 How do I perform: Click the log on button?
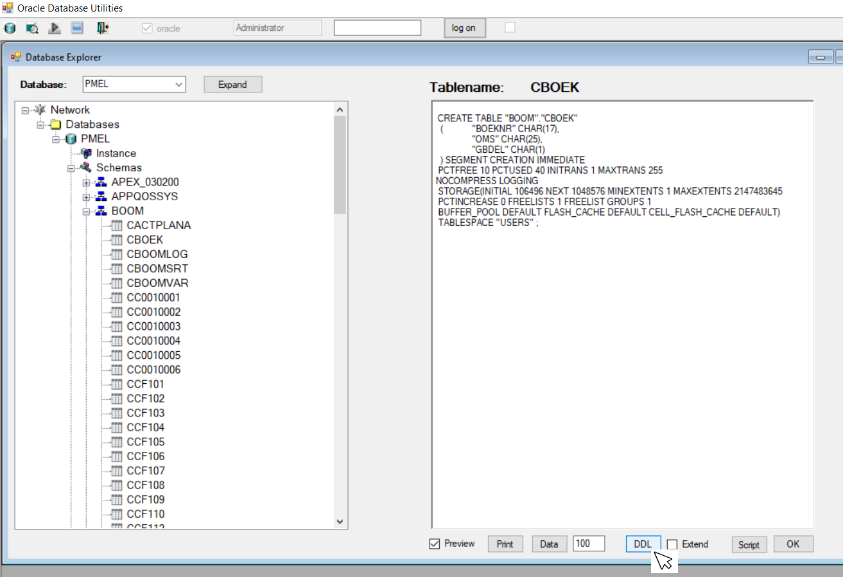pyautogui.click(x=464, y=28)
